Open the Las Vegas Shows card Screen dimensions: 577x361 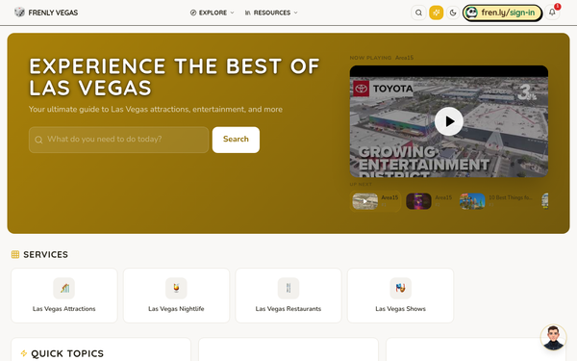click(x=400, y=296)
